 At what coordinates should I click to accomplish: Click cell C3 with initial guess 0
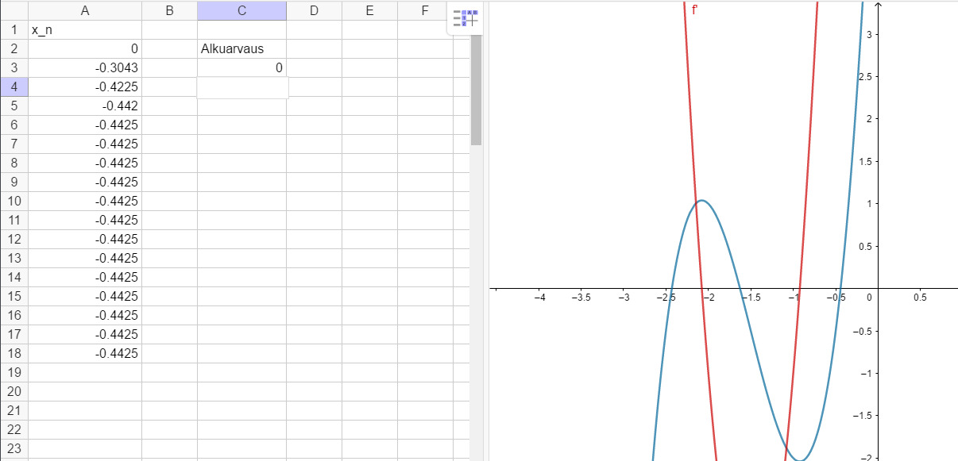[241, 68]
